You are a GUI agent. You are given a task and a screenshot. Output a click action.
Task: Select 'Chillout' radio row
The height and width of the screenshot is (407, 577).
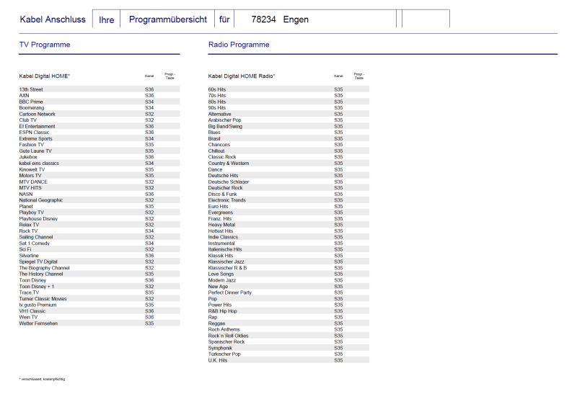pyautogui.click(x=288, y=151)
